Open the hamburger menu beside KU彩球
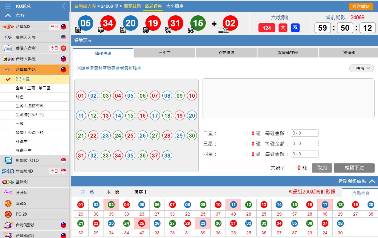Screen dimensions: 378x238 click(x=8, y=6)
